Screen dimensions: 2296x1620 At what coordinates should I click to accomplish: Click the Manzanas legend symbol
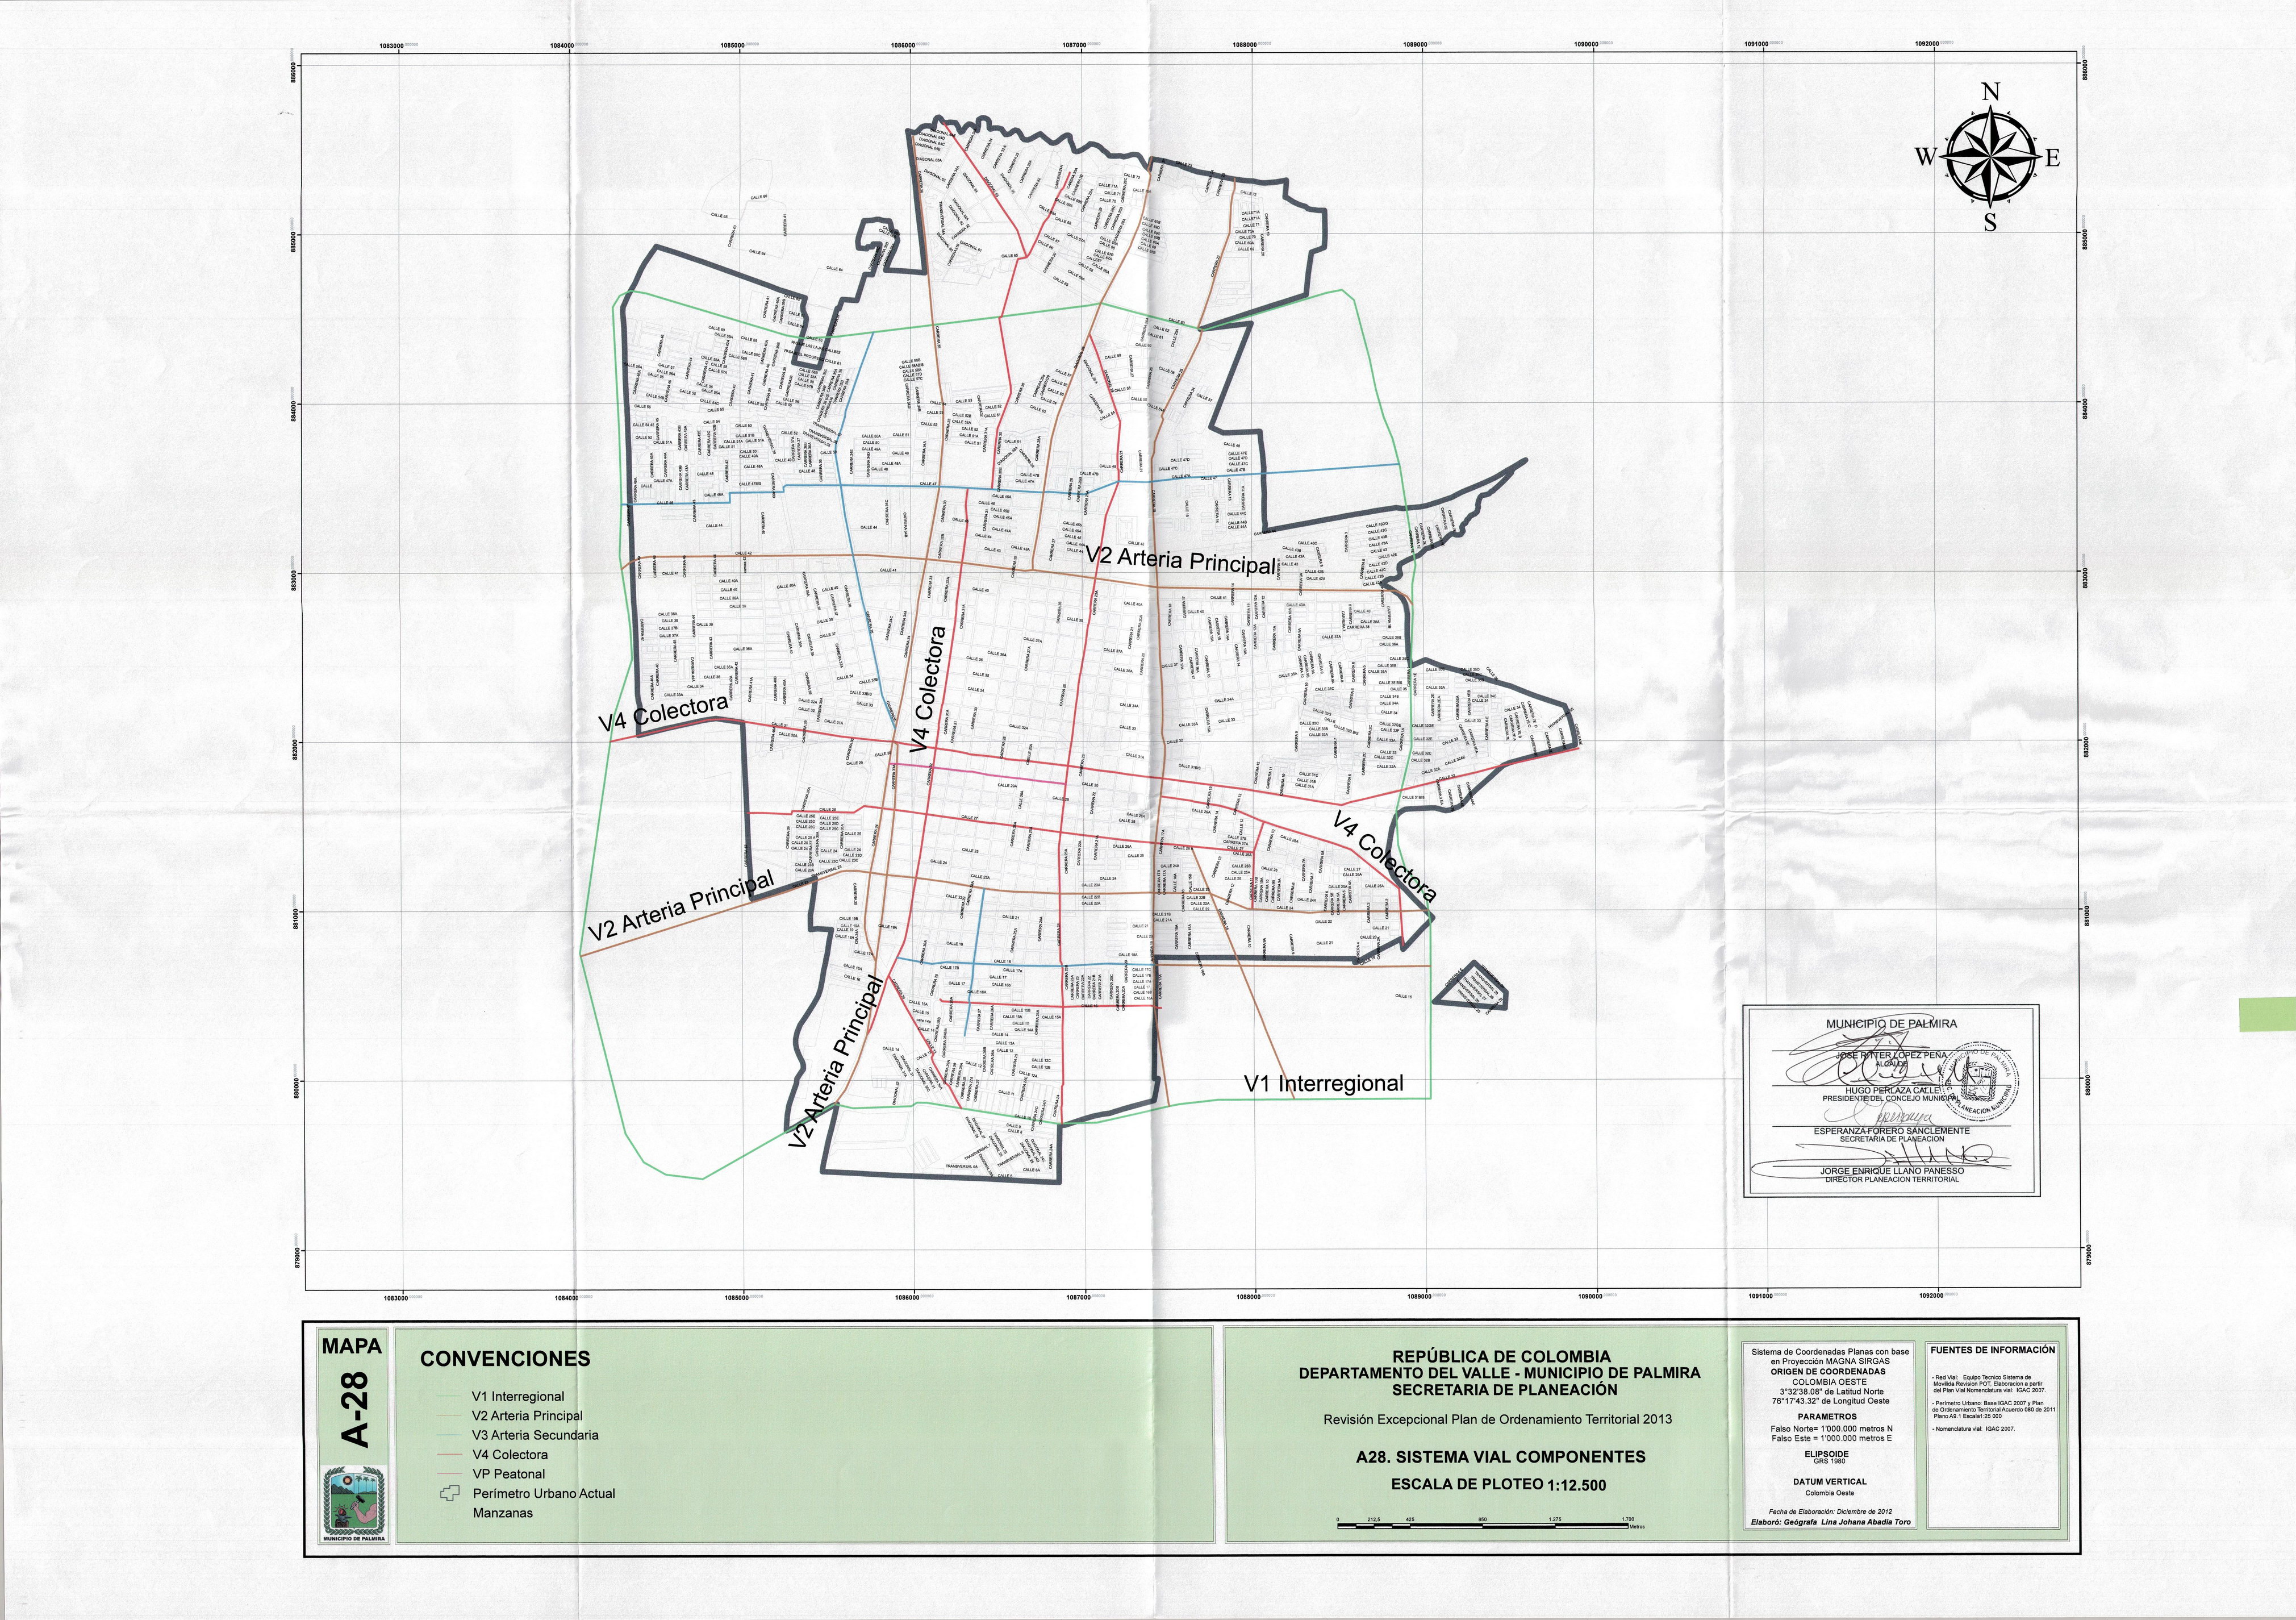point(450,1513)
